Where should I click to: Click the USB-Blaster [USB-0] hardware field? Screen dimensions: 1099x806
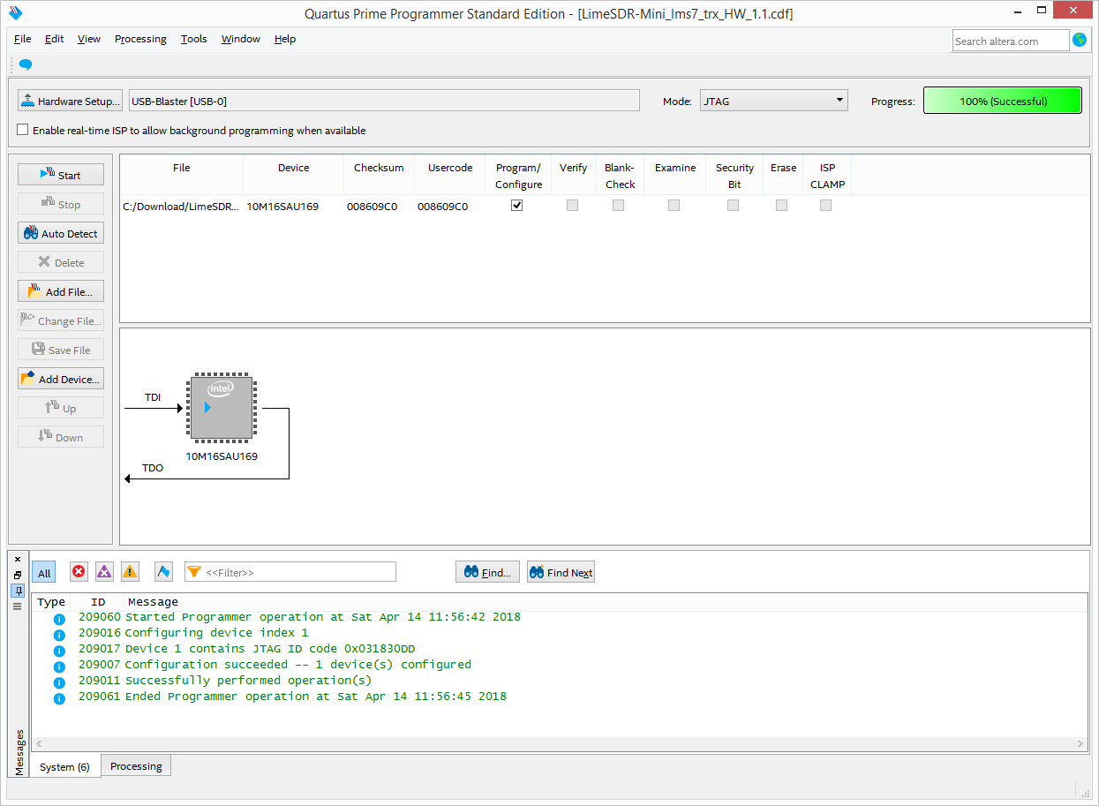384,101
